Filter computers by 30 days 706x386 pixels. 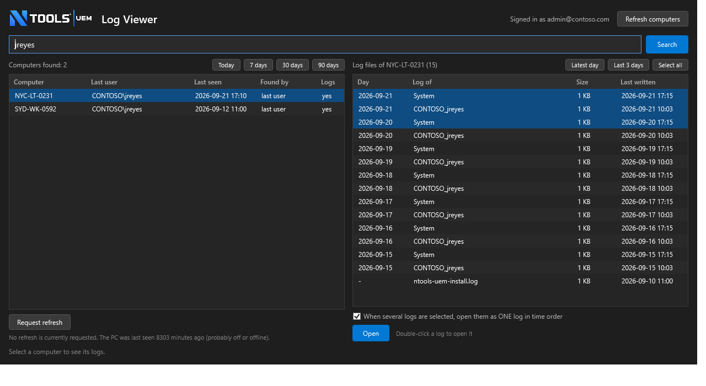(292, 65)
